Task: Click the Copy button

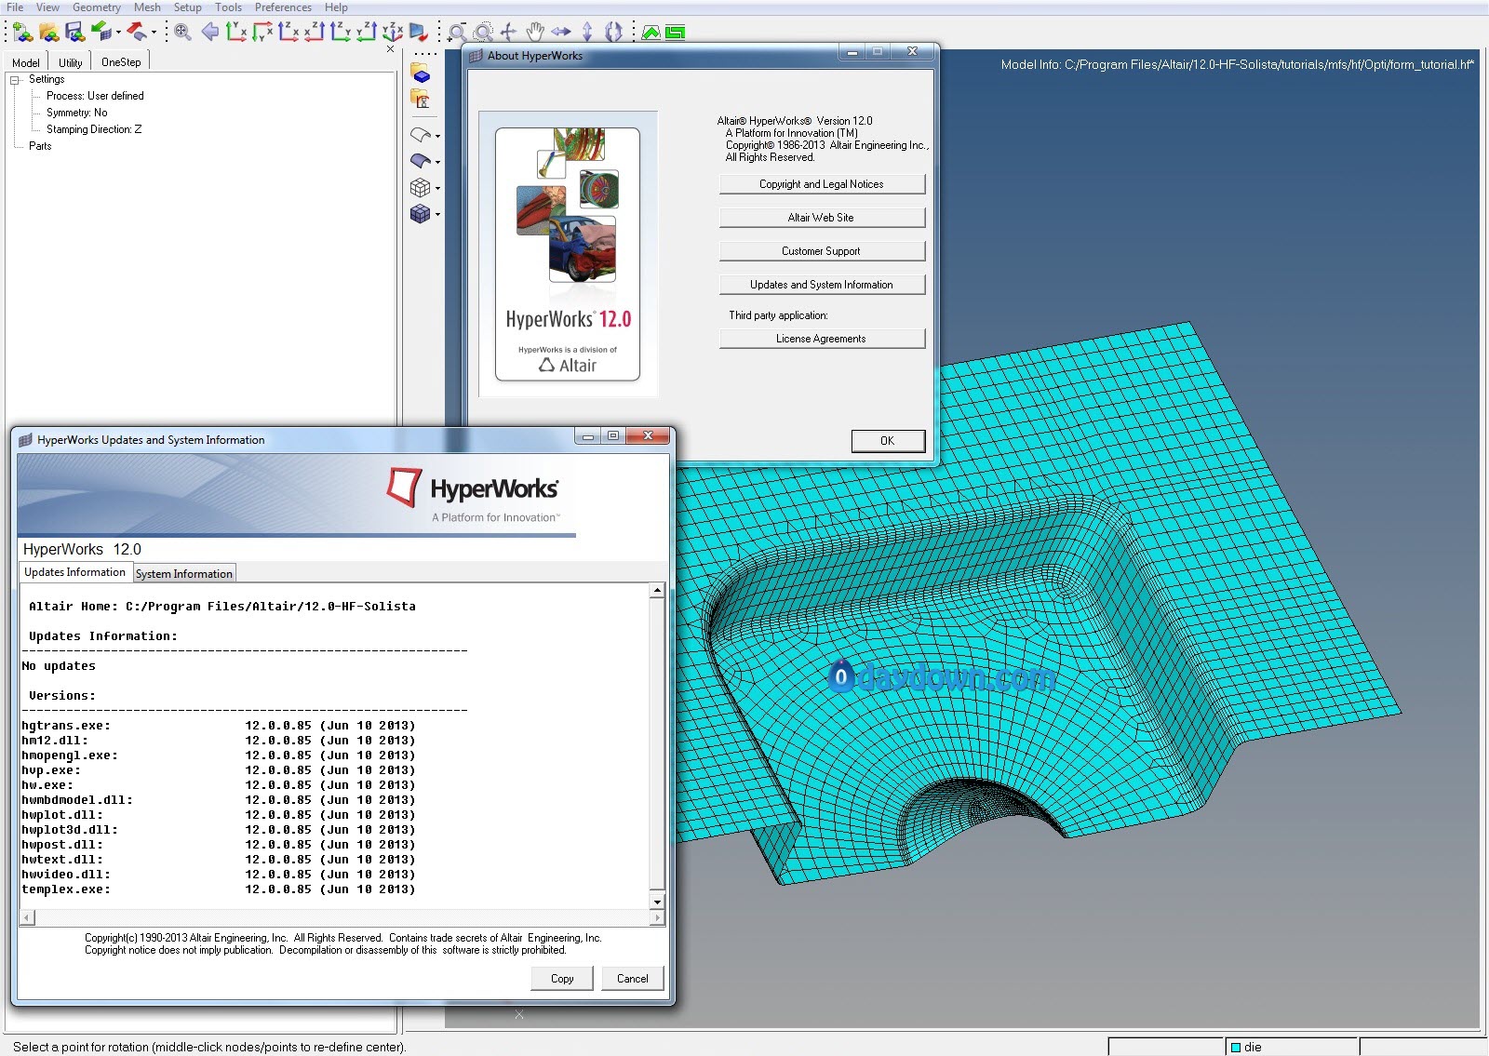Action: click(x=562, y=979)
